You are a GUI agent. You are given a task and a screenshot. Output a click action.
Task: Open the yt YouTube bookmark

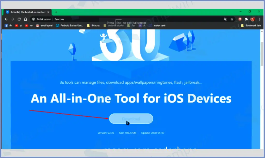[x=18, y=26]
